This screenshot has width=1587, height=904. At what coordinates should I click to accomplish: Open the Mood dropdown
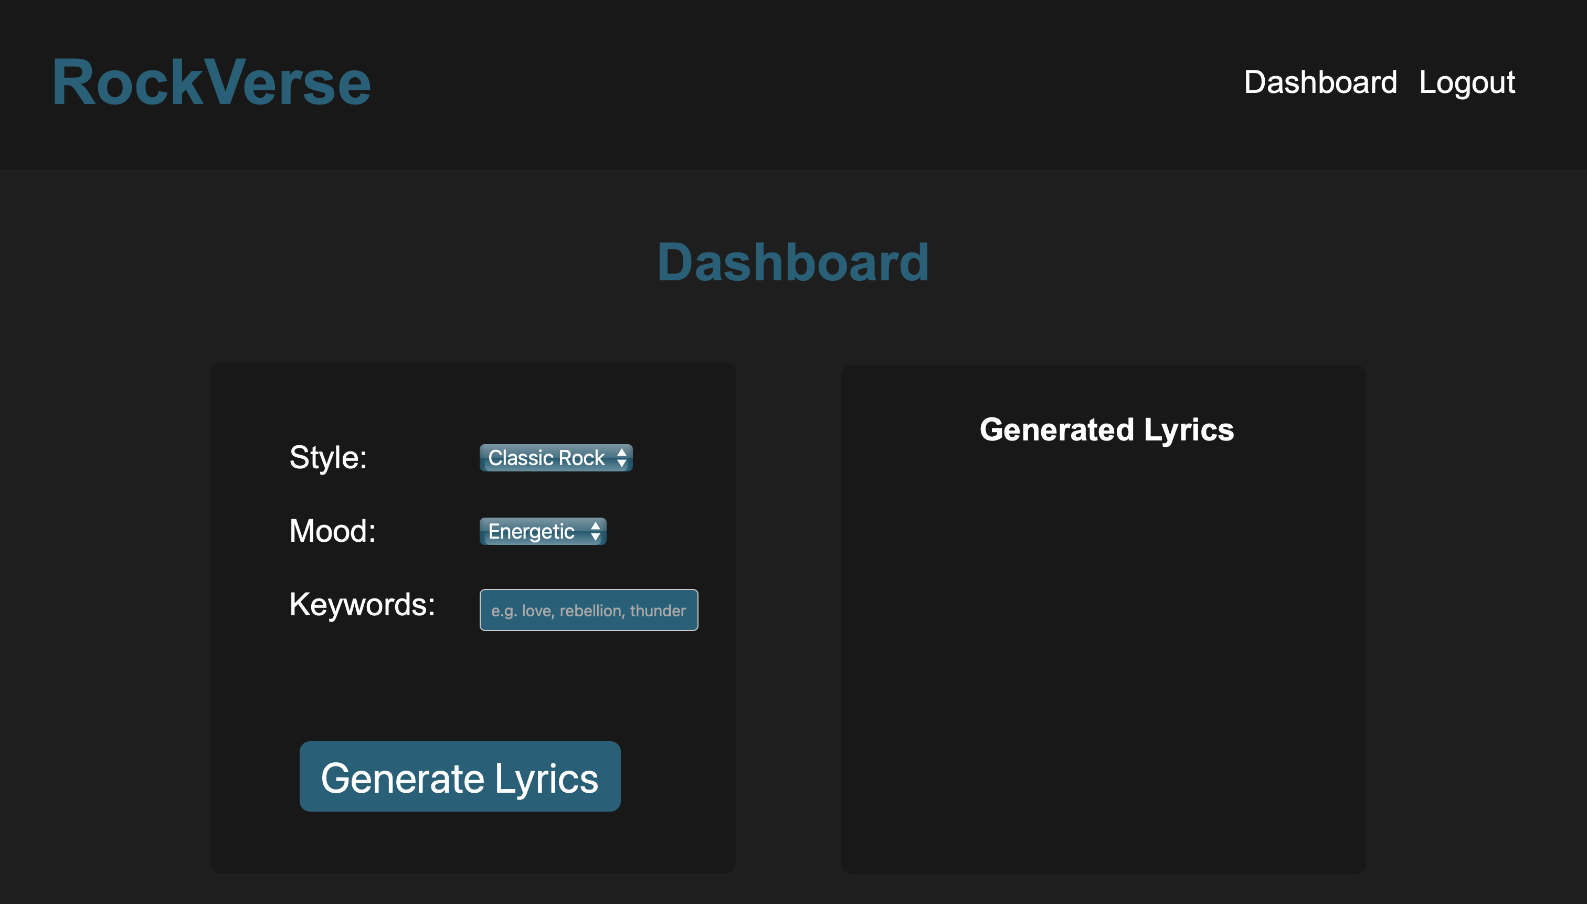543,531
